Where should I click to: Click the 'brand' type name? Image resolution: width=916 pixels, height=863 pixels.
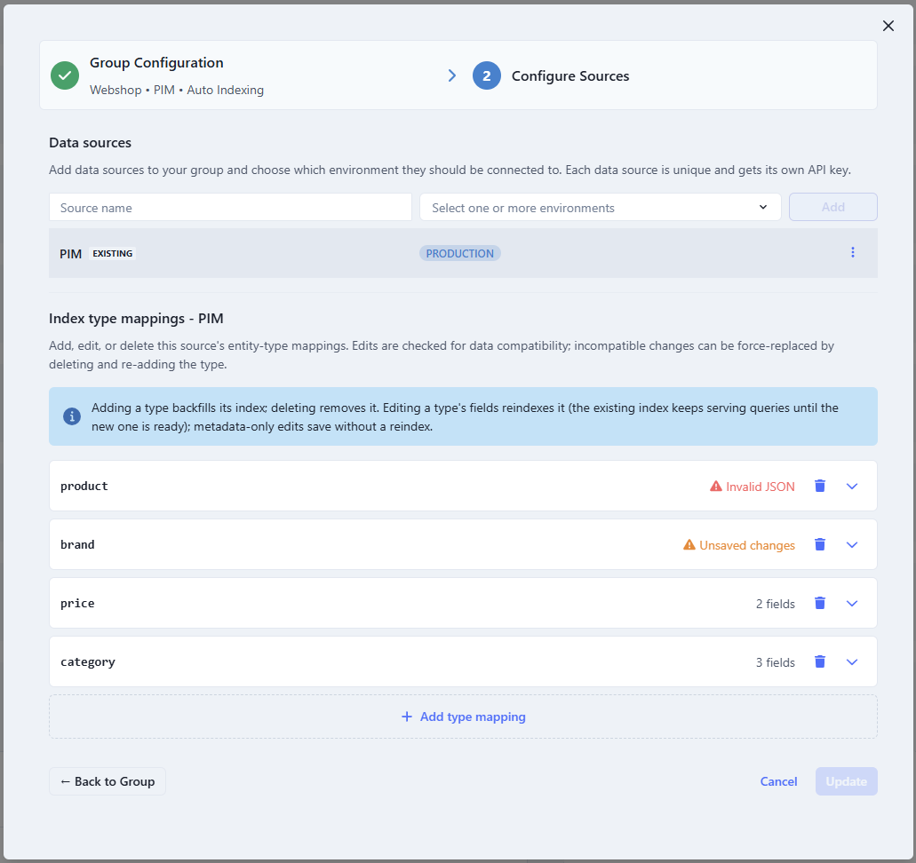coord(77,544)
